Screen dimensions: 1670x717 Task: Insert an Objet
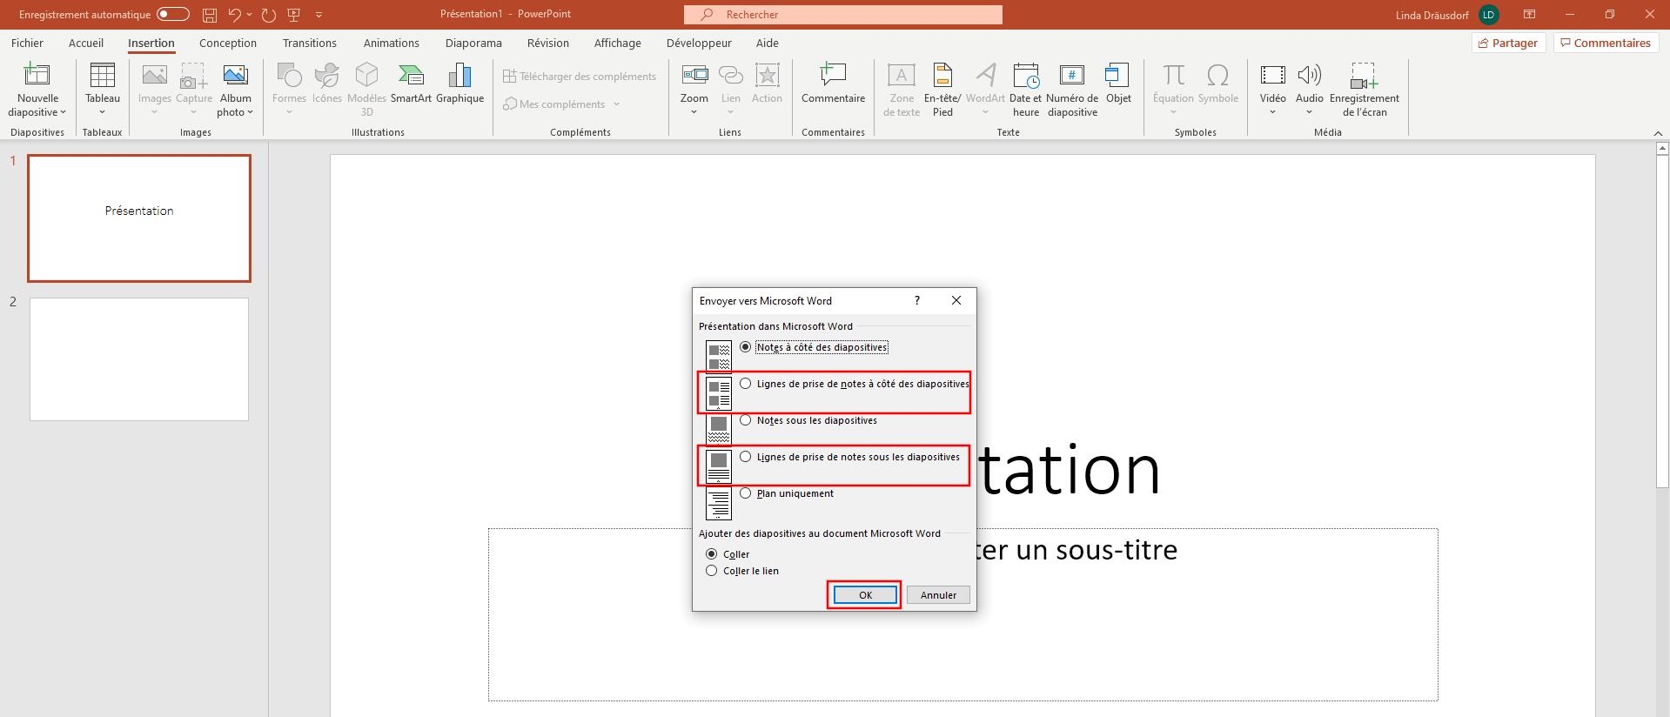point(1118,84)
